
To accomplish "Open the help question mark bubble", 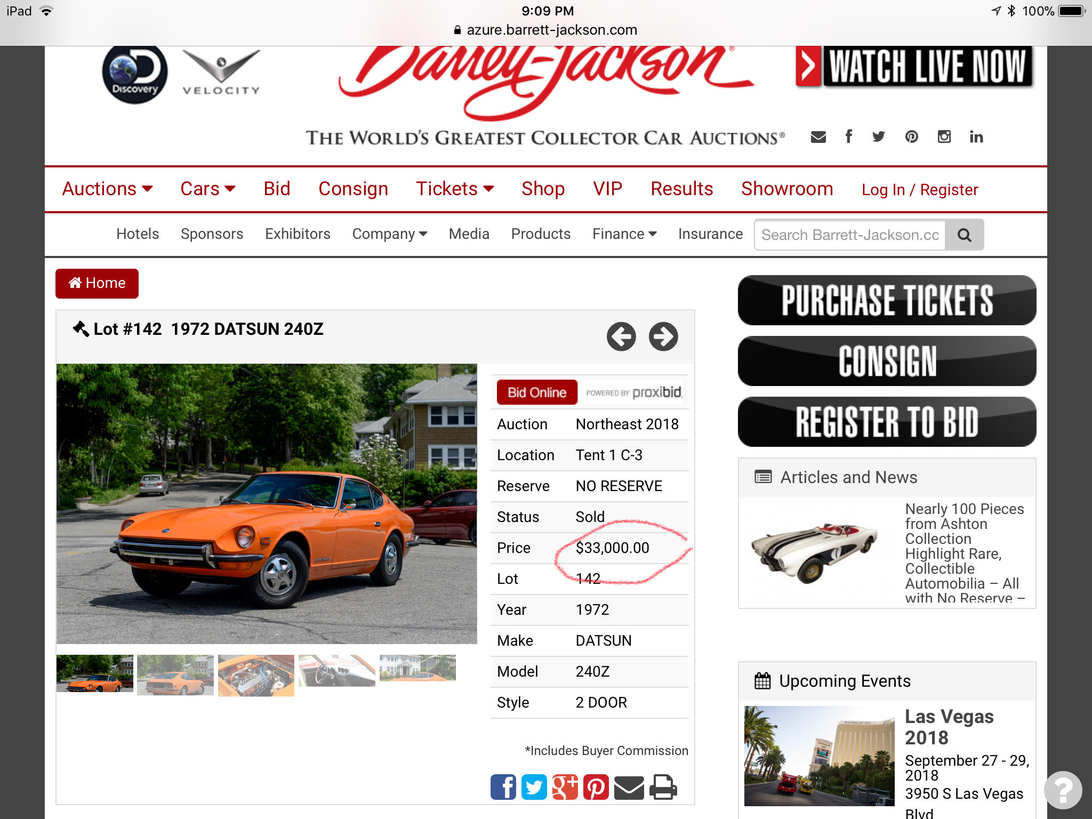I will 1063,790.
